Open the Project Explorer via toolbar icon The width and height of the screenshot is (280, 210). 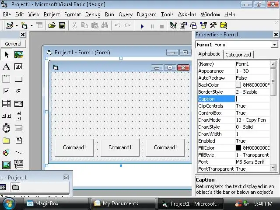point(173,25)
